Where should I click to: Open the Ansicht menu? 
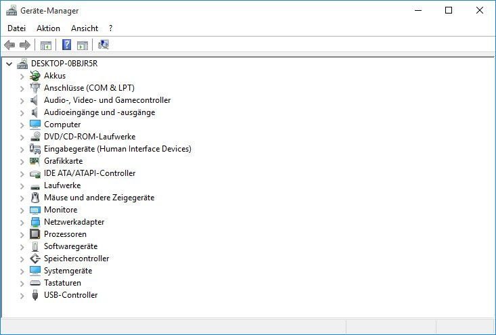(x=85, y=28)
